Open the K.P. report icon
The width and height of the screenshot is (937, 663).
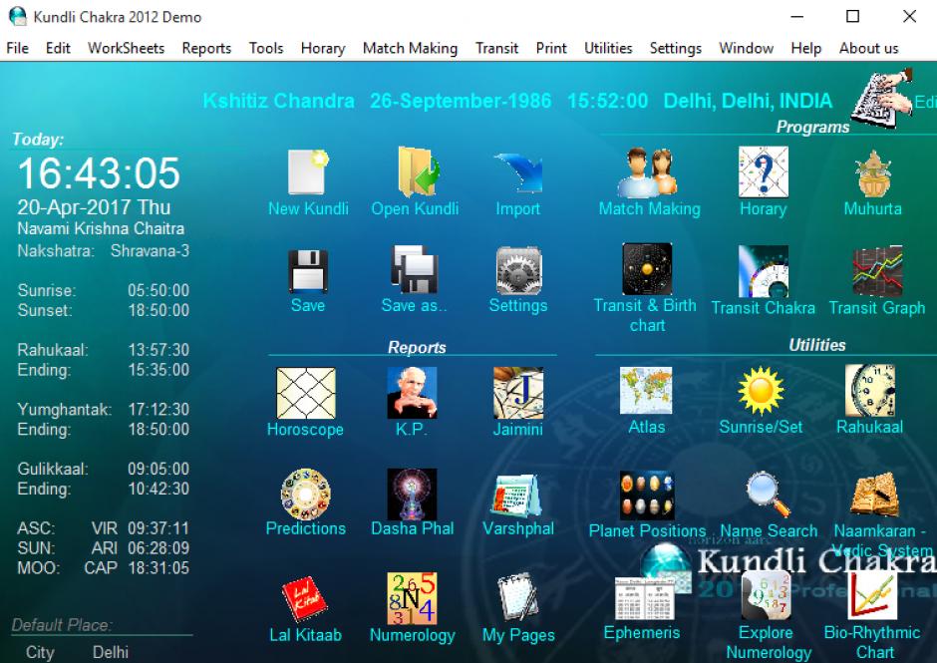(412, 393)
